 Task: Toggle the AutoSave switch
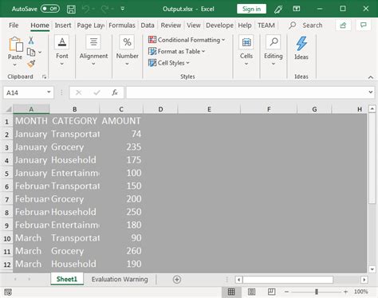click(50, 9)
